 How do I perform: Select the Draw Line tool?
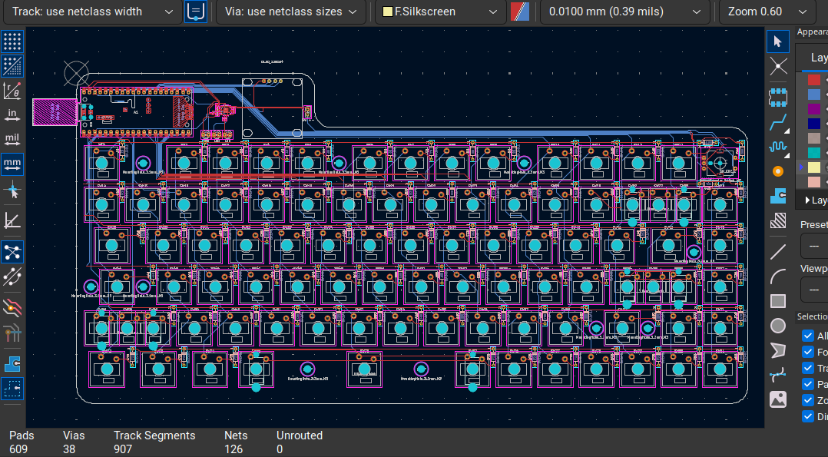point(778,251)
